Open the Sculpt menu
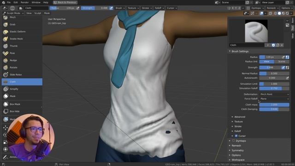Screen dimensions: 295x166 point(38,13)
